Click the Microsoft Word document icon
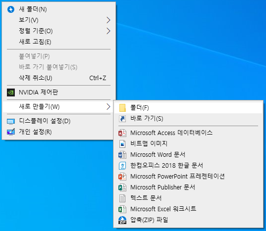The image size is (266, 231). tap(122, 155)
